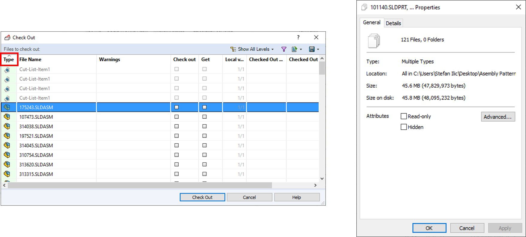Click the export list spreadsheet icon

294,49
